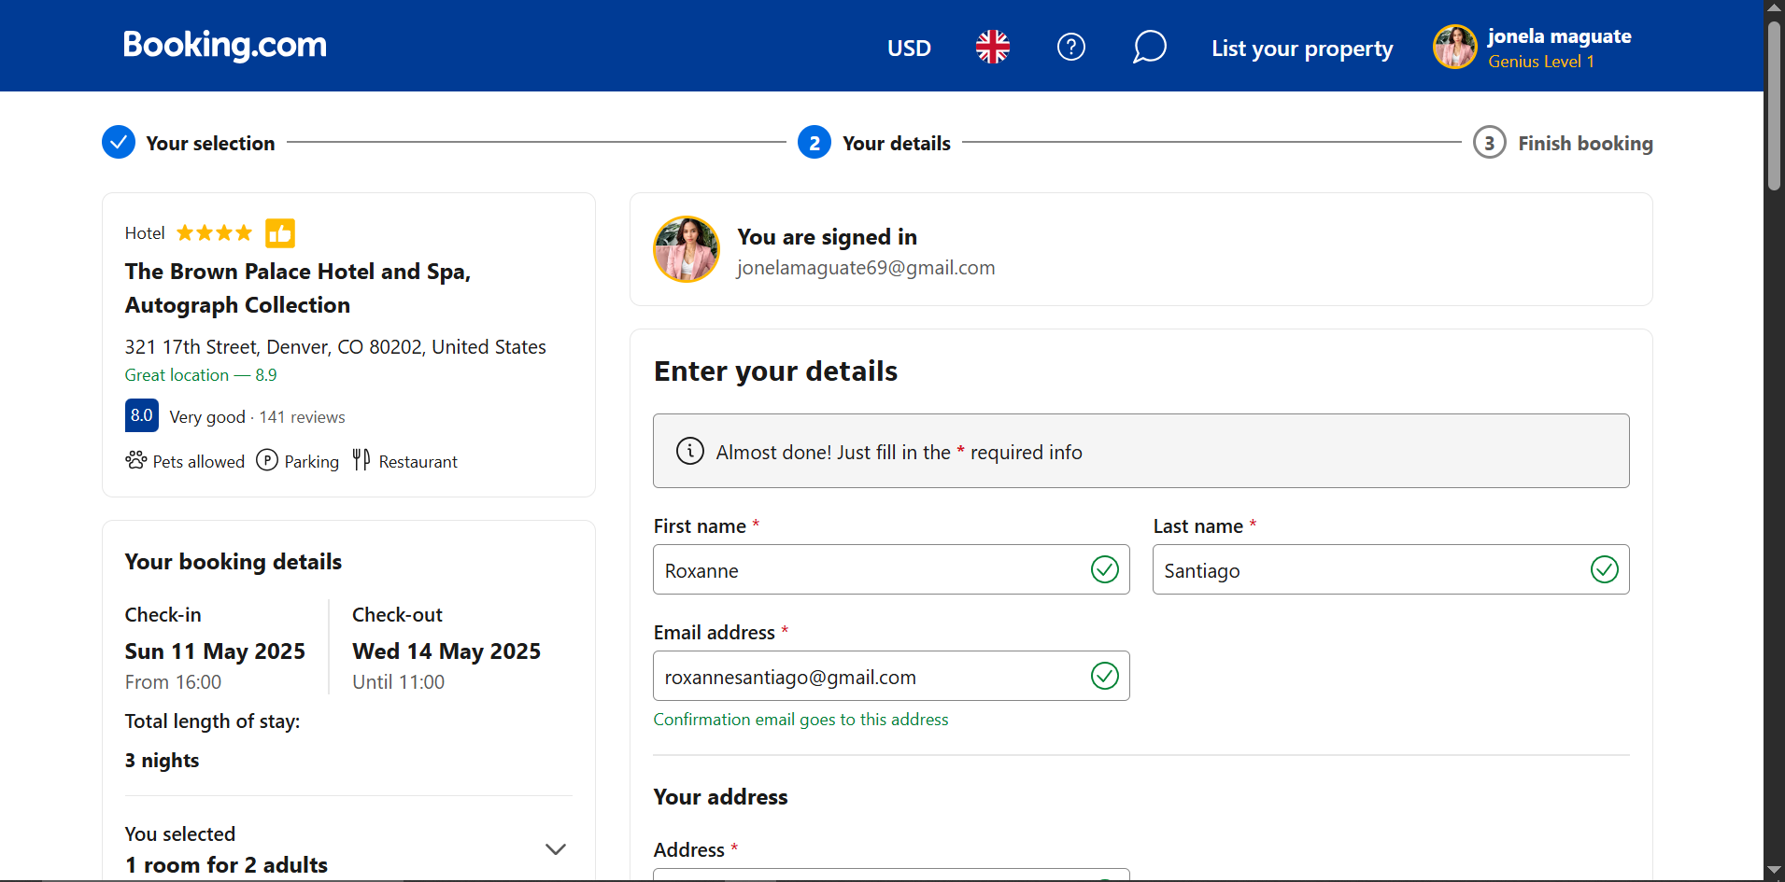Click Wed 14 May 2025 check-out date
Screen dimensions: 1785x882
(x=446, y=651)
